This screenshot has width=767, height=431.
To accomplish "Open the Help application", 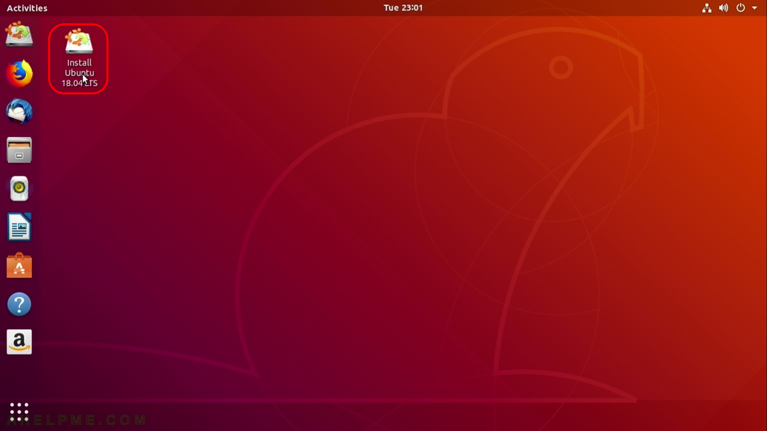I will [19, 304].
